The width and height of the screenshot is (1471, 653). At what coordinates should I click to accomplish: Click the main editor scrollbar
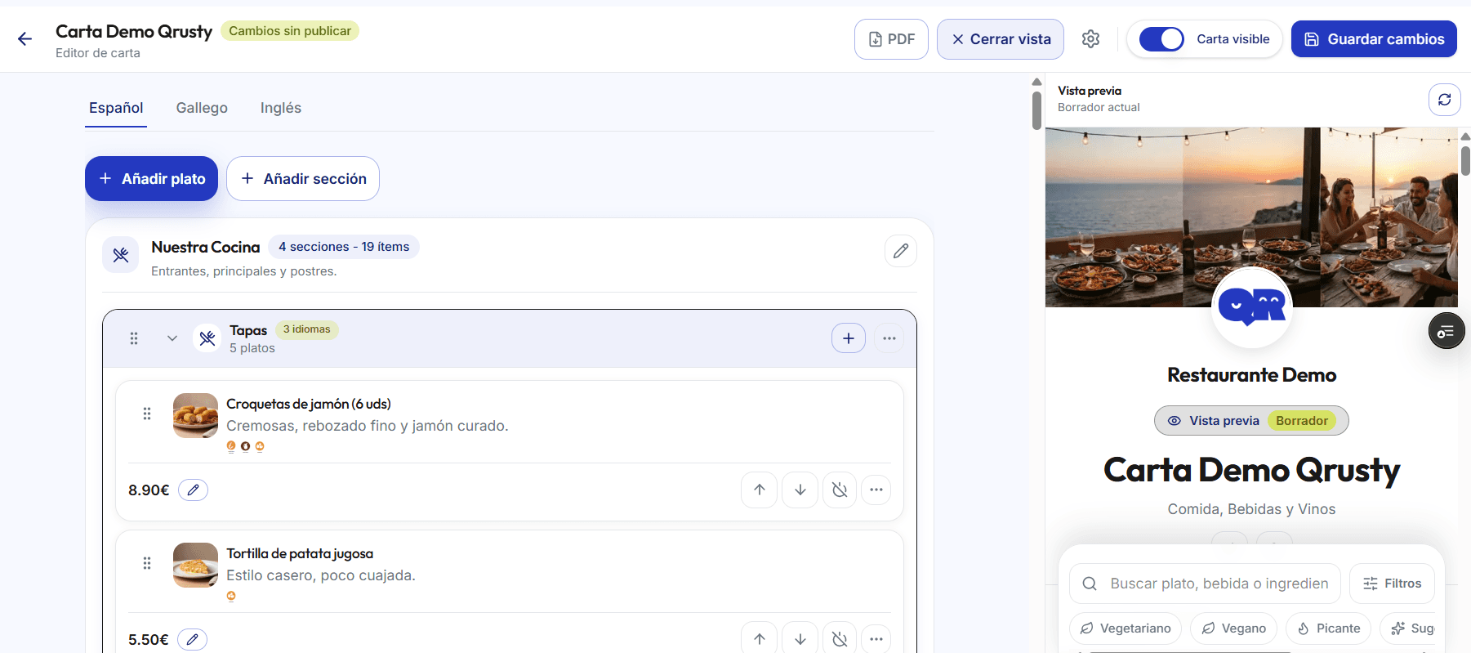[1036, 110]
